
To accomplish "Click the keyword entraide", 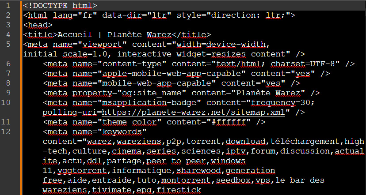I will point(112,180).
